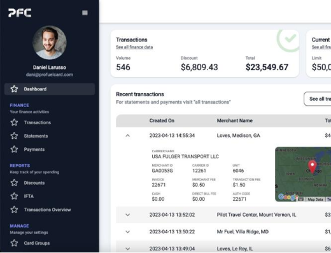Click Daniel Larusso's profile photo
The image size is (331, 253).
[50, 43]
